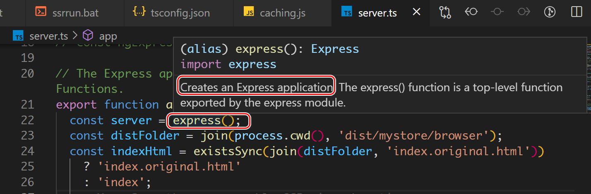The width and height of the screenshot is (591, 194).
Task: Click server.ts in the breadcrumb
Action: click(49, 36)
